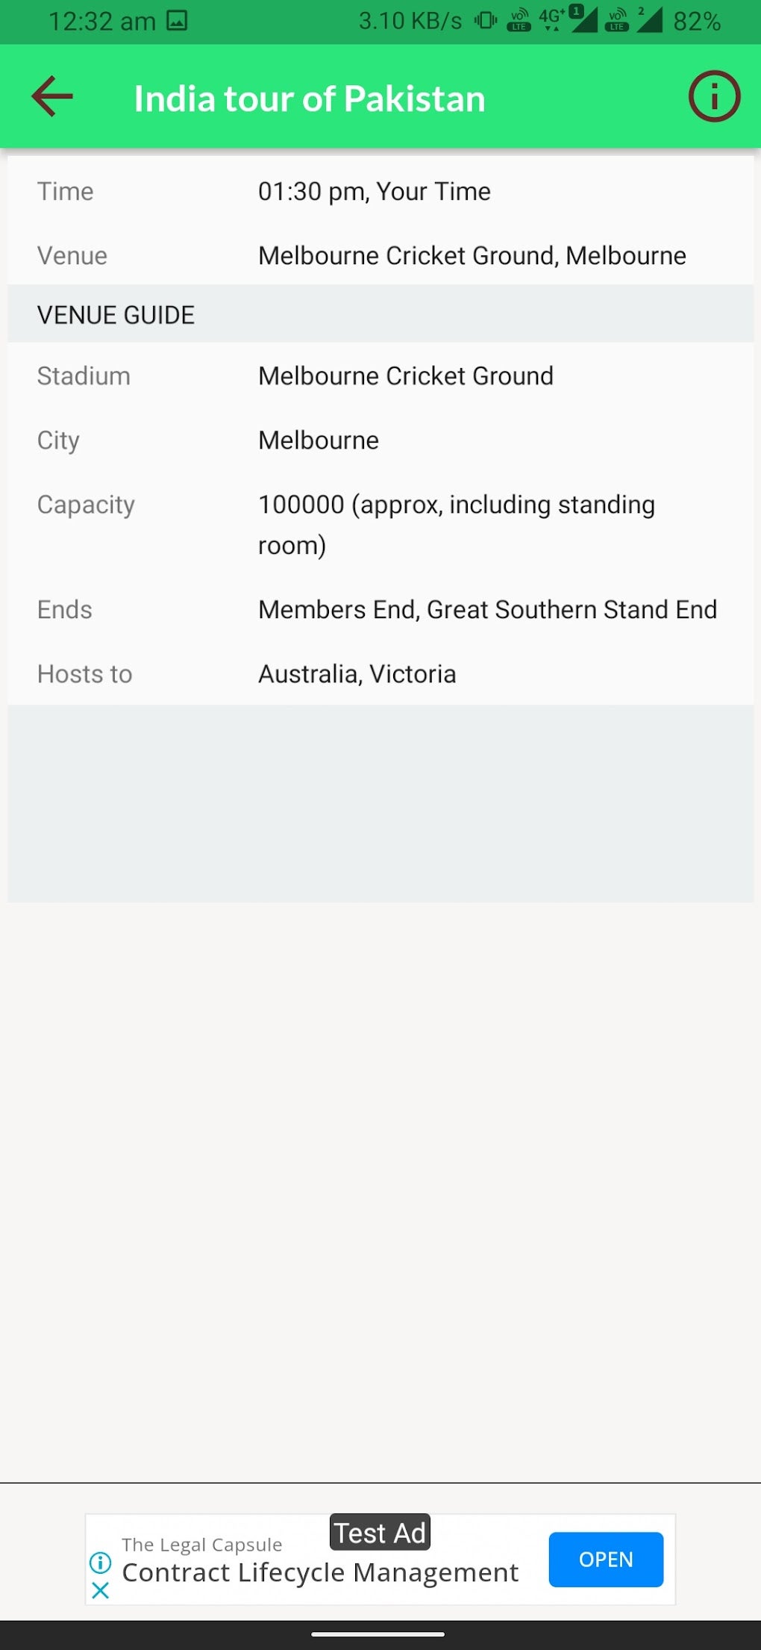Viewport: 761px width, 1650px height.
Task: Tap the 4G signal strength icon
Action: (x=569, y=19)
